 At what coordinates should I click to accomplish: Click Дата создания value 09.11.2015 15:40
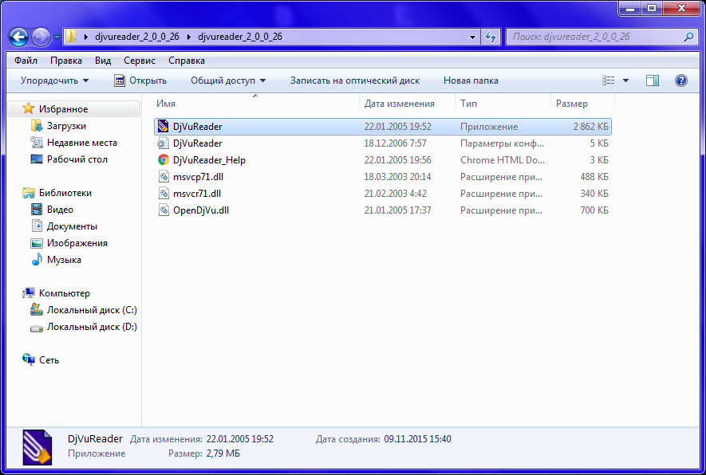417,439
